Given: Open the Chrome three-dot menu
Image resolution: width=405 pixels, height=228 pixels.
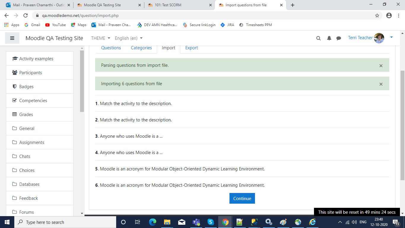Looking at the screenshot, I should (x=398, y=15).
